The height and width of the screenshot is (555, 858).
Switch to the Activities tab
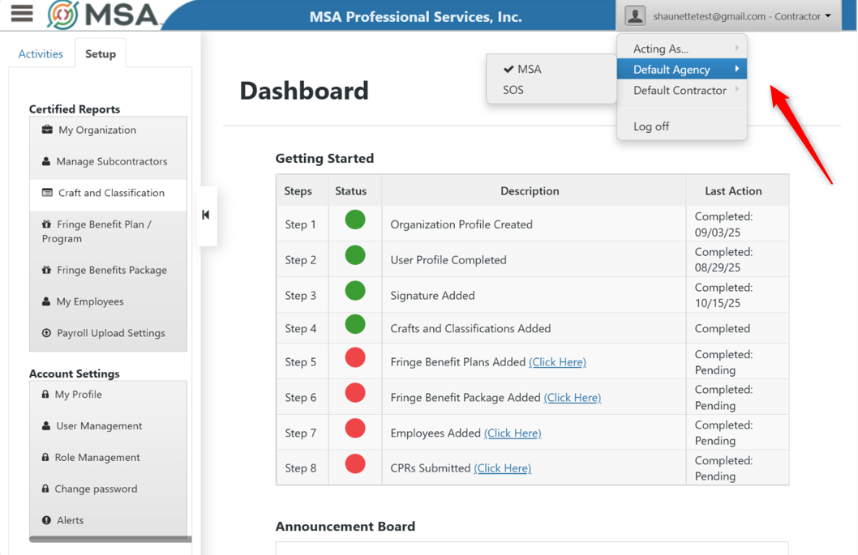pyautogui.click(x=40, y=53)
